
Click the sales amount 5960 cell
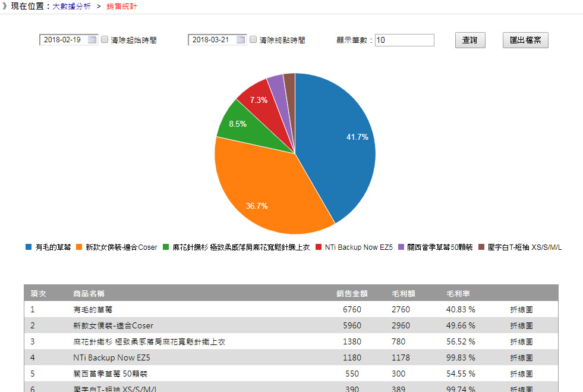point(352,325)
